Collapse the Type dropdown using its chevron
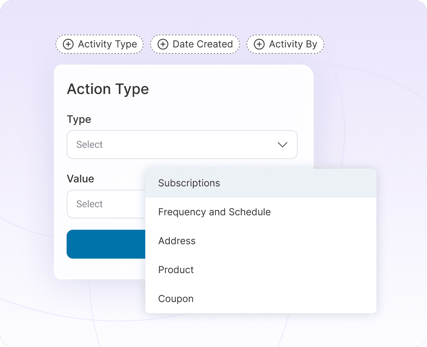This screenshot has height=347, width=427. (283, 145)
